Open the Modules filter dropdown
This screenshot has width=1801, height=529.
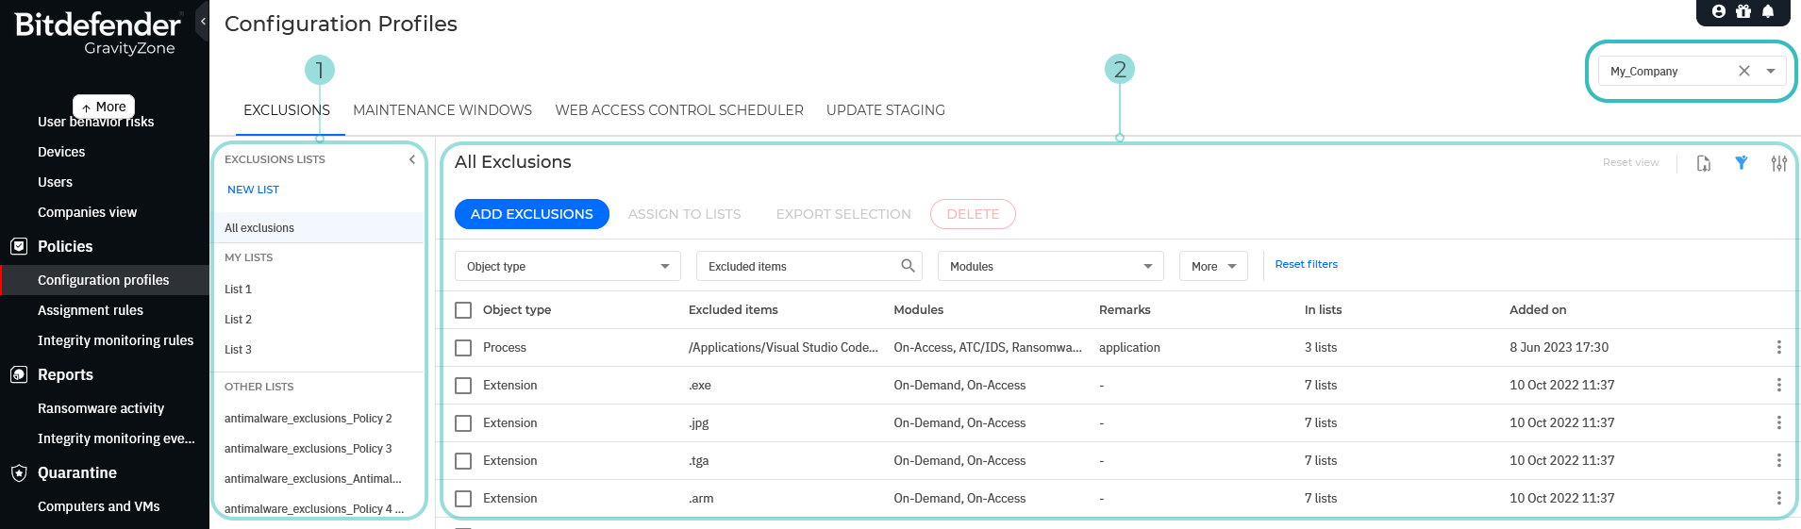coord(1051,266)
